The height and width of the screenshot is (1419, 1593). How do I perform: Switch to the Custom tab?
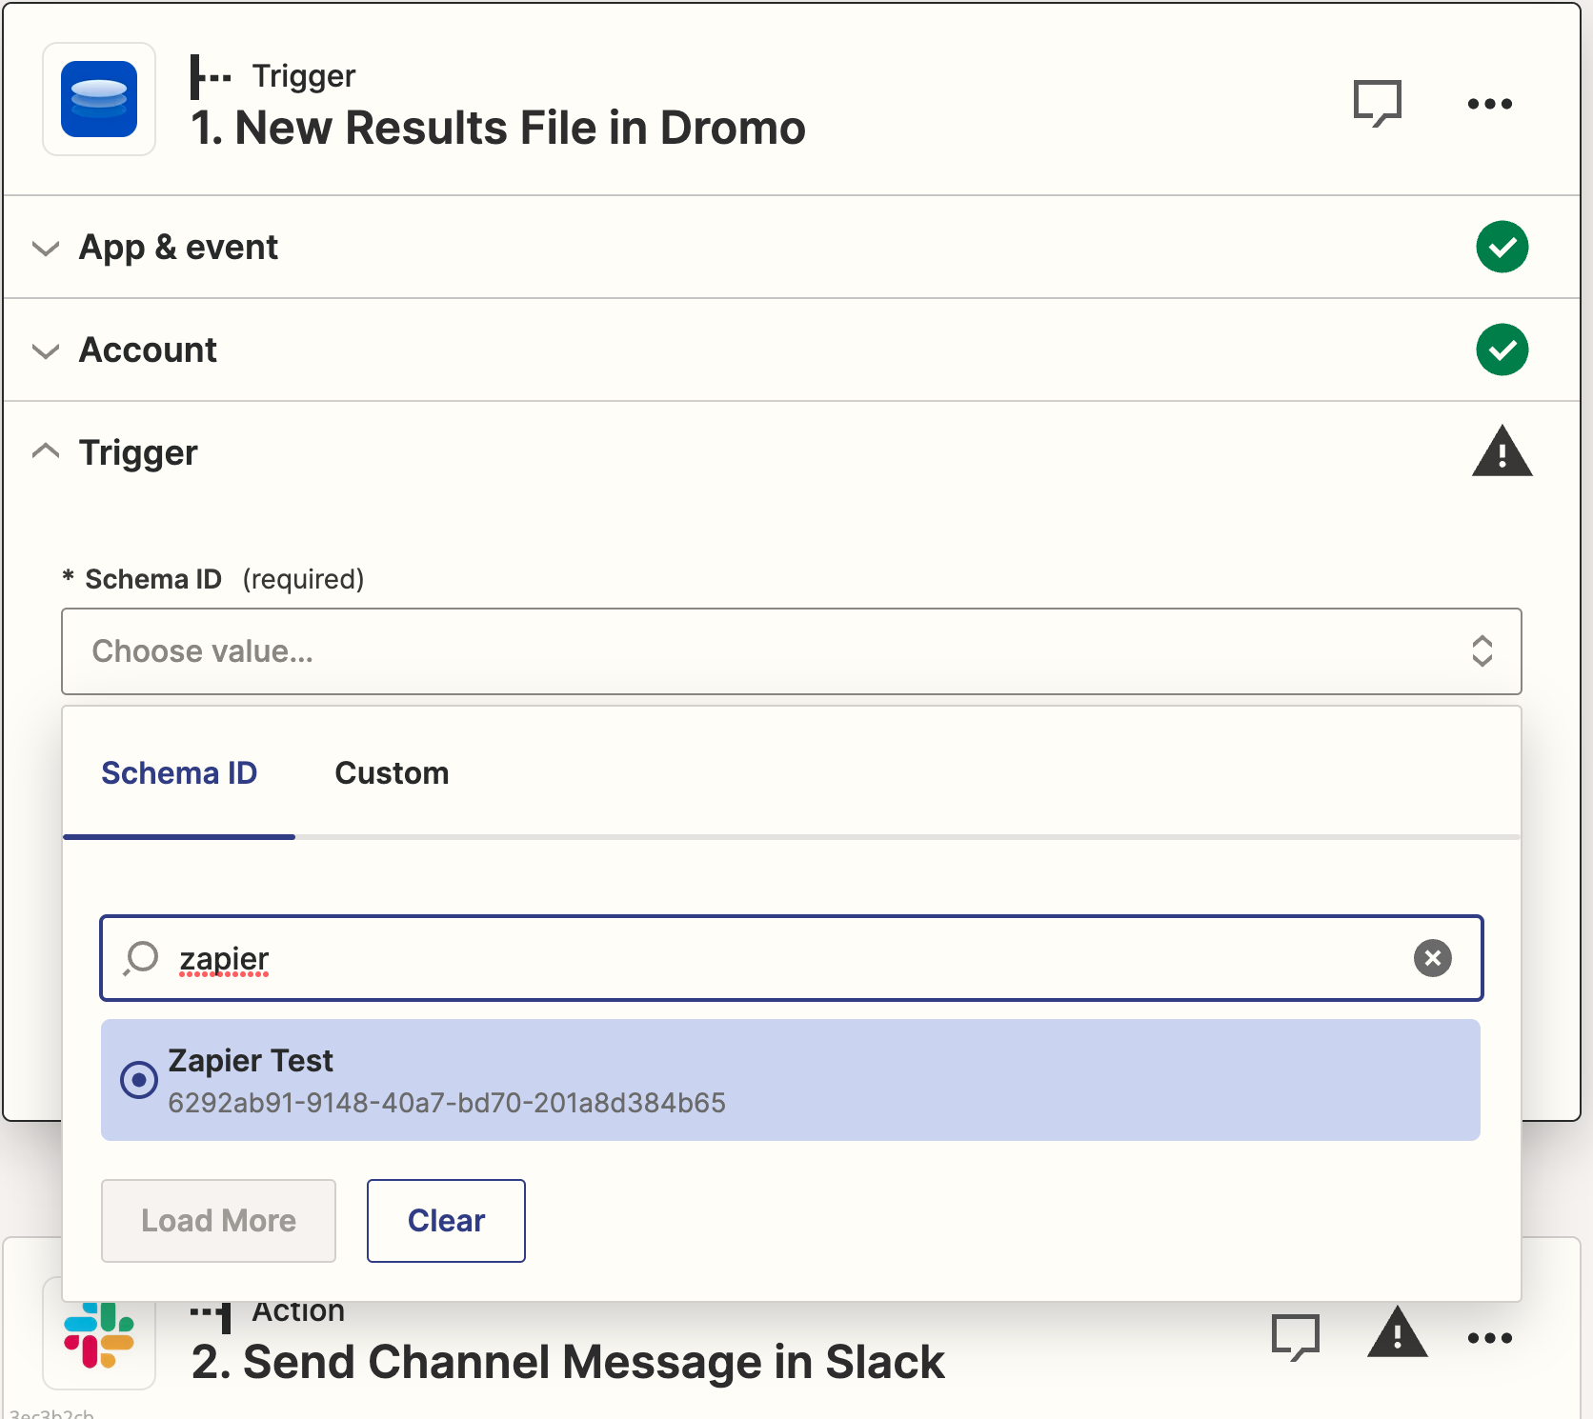(x=392, y=773)
